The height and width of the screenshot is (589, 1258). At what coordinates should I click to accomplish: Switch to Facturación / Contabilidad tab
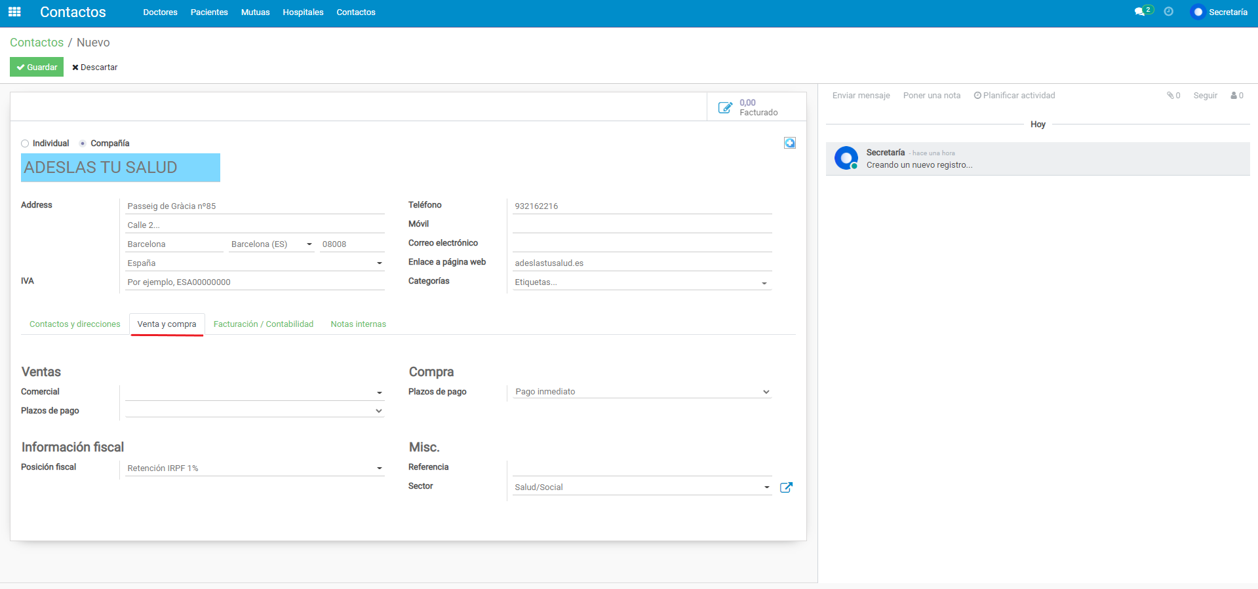pyautogui.click(x=264, y=324)
